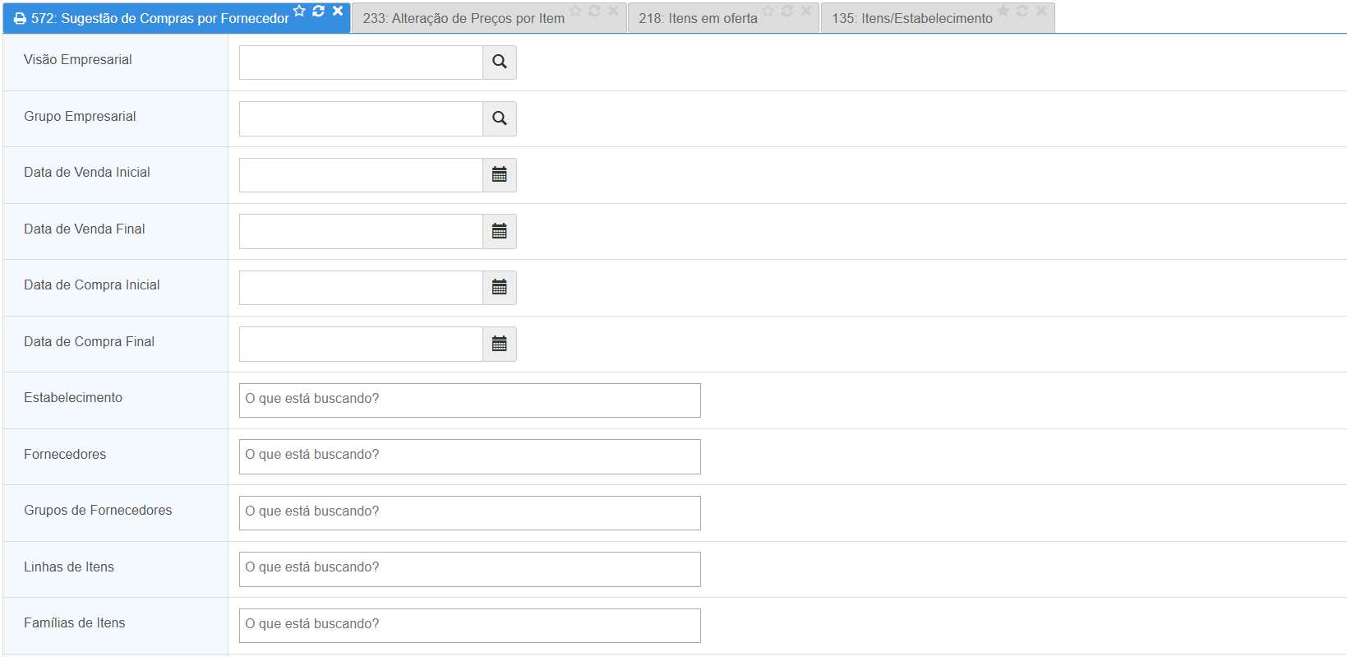The image size is (1347, 657).
Task: Open the Grupos de Fornecedores search box
Action: pyautogui.click(x=470, y=513)
